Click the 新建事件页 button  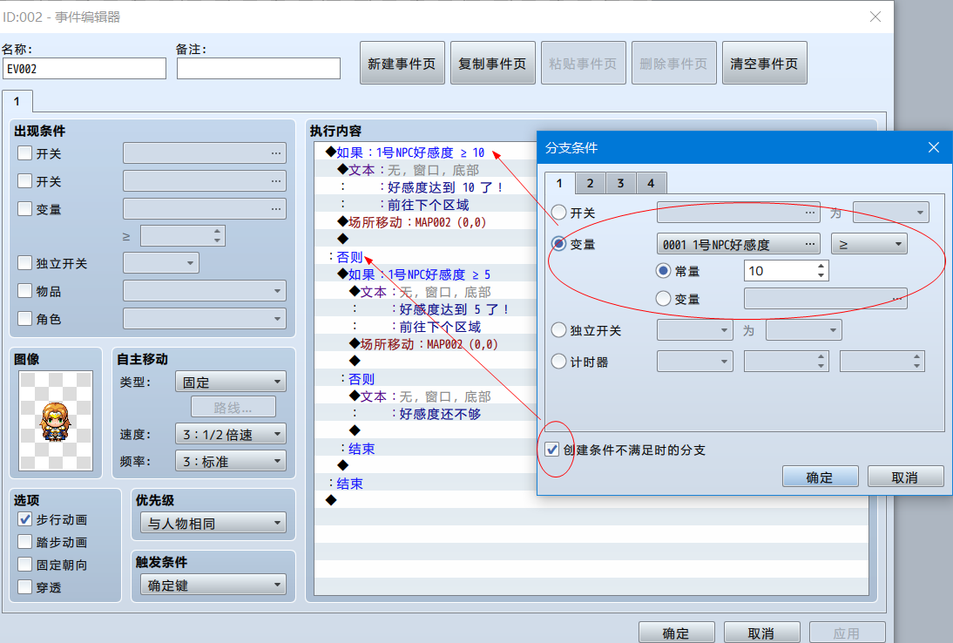coord(402,64)
